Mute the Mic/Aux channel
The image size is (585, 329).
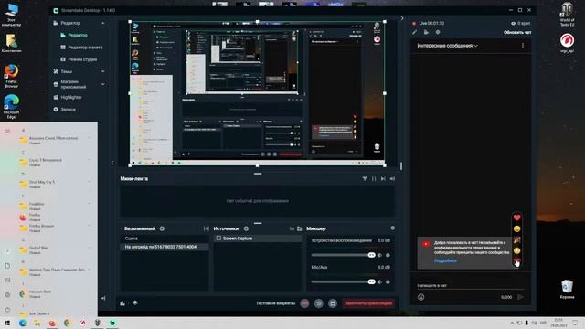click(x=379, y=282)
